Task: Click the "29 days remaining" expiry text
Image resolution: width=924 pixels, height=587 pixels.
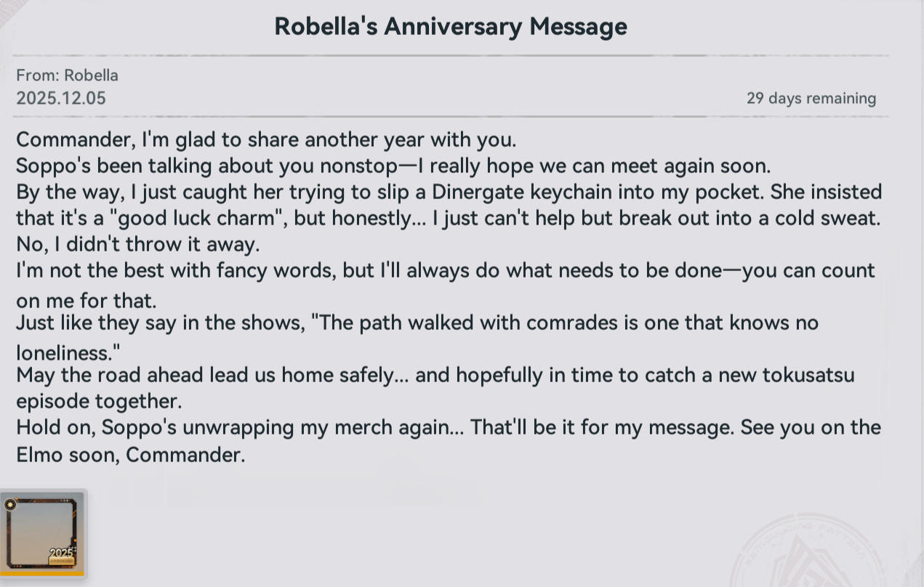Action: pyautogui.click(x=811, y=98)
